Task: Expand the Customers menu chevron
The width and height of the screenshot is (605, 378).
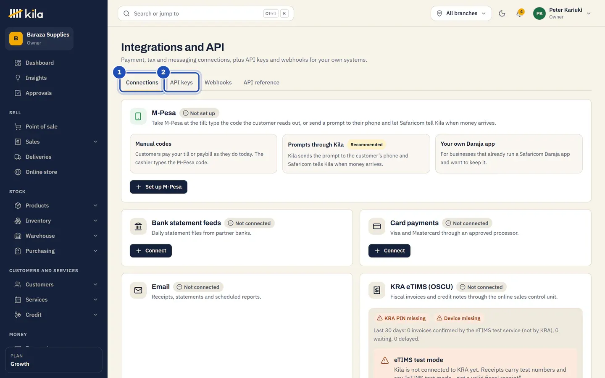Action: point(95,284)
